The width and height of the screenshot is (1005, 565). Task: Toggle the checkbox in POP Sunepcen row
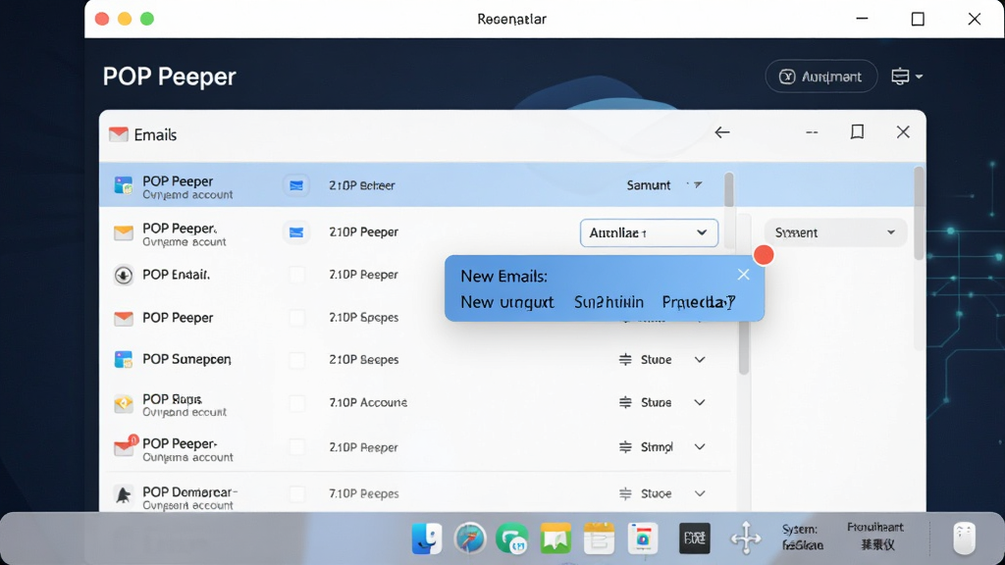296,360
